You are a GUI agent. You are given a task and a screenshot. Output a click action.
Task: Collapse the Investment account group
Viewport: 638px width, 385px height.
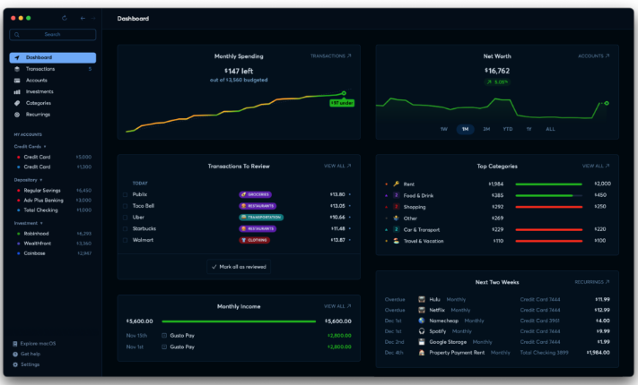click(41, 223)
